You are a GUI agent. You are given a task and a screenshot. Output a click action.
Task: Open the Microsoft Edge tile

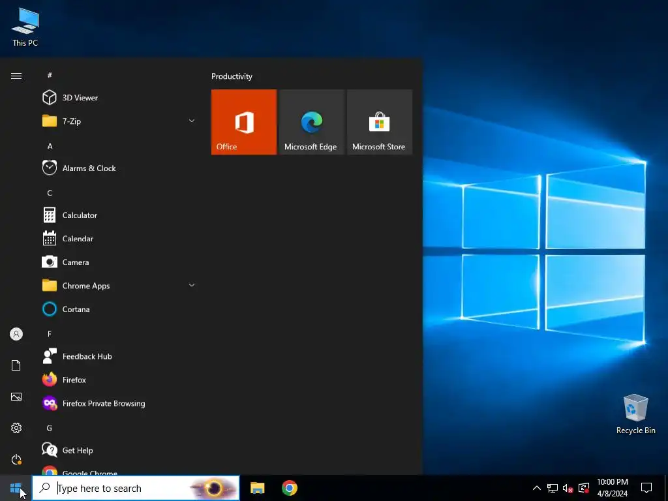point(311,122)
